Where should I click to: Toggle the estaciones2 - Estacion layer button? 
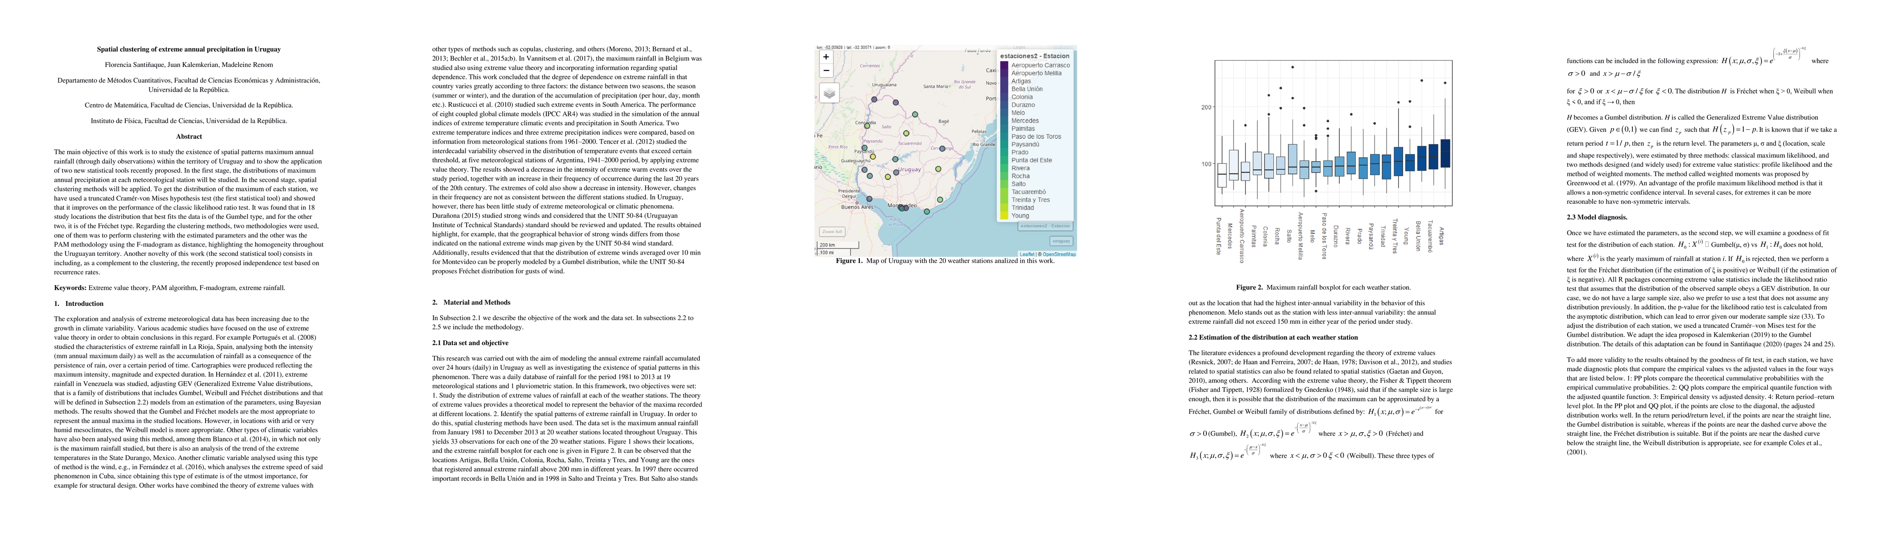pyautogui.click(x=1045, y=226)
